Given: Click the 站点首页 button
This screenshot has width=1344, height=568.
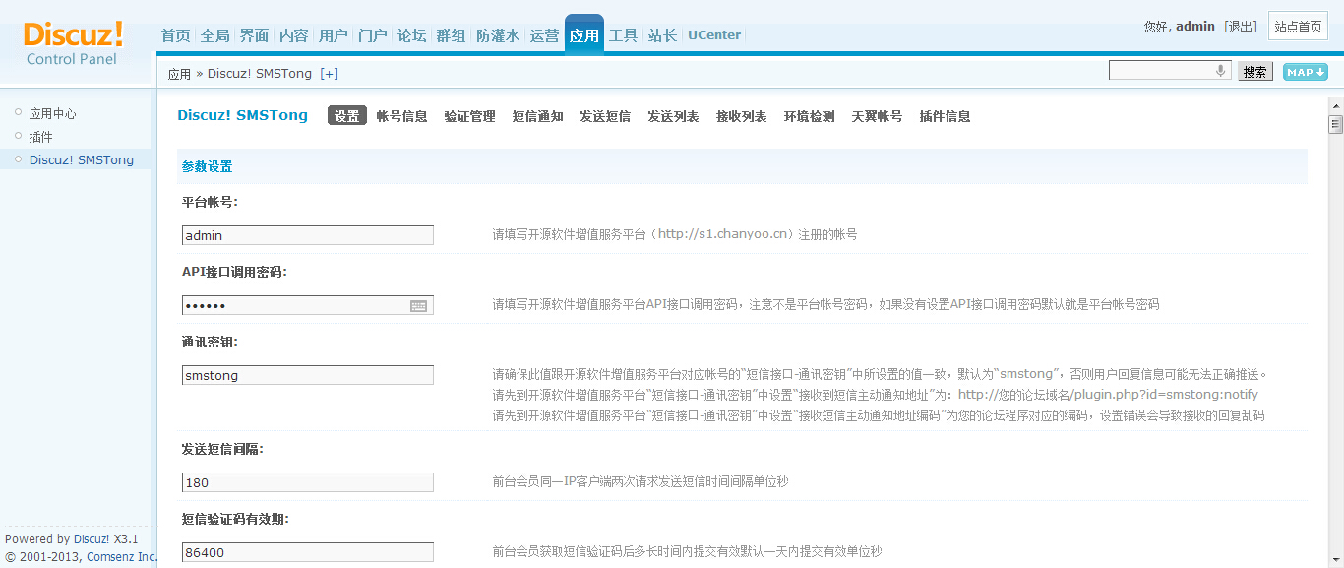Looking at the screenshot, I should 1298,27.
